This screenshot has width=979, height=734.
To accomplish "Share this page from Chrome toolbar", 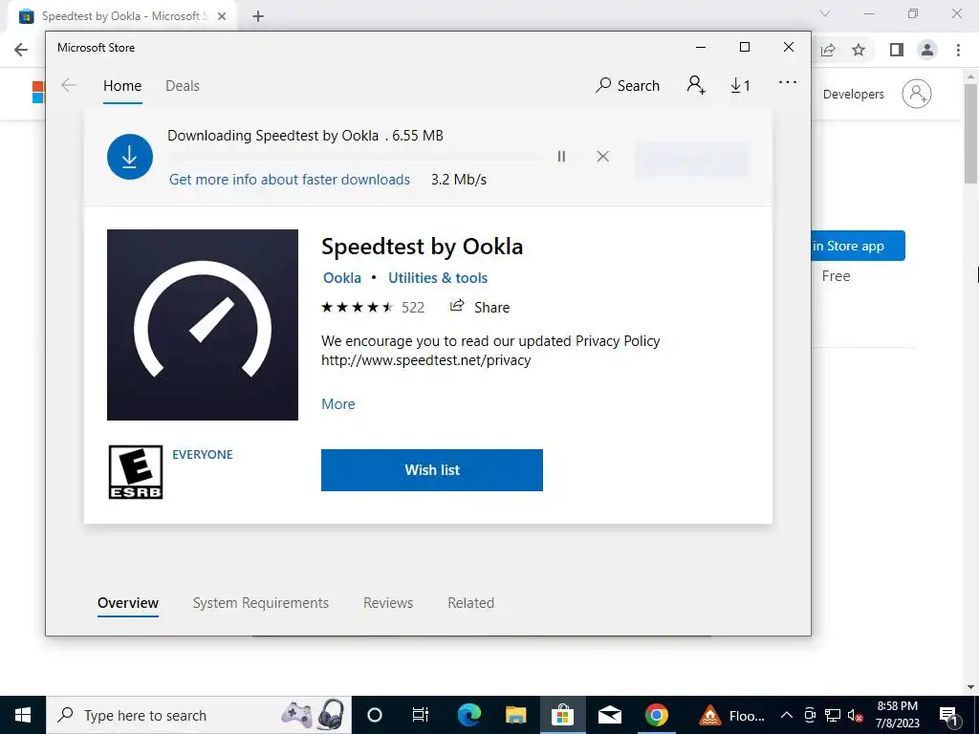I will (828, 50).
